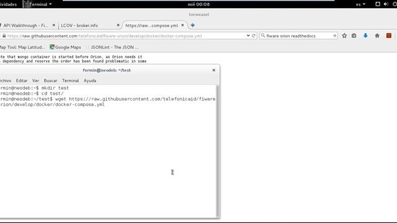Open the JSONLint bookmark
The height and width of the screenshot is (223, 397).
(x=114, y=47)
